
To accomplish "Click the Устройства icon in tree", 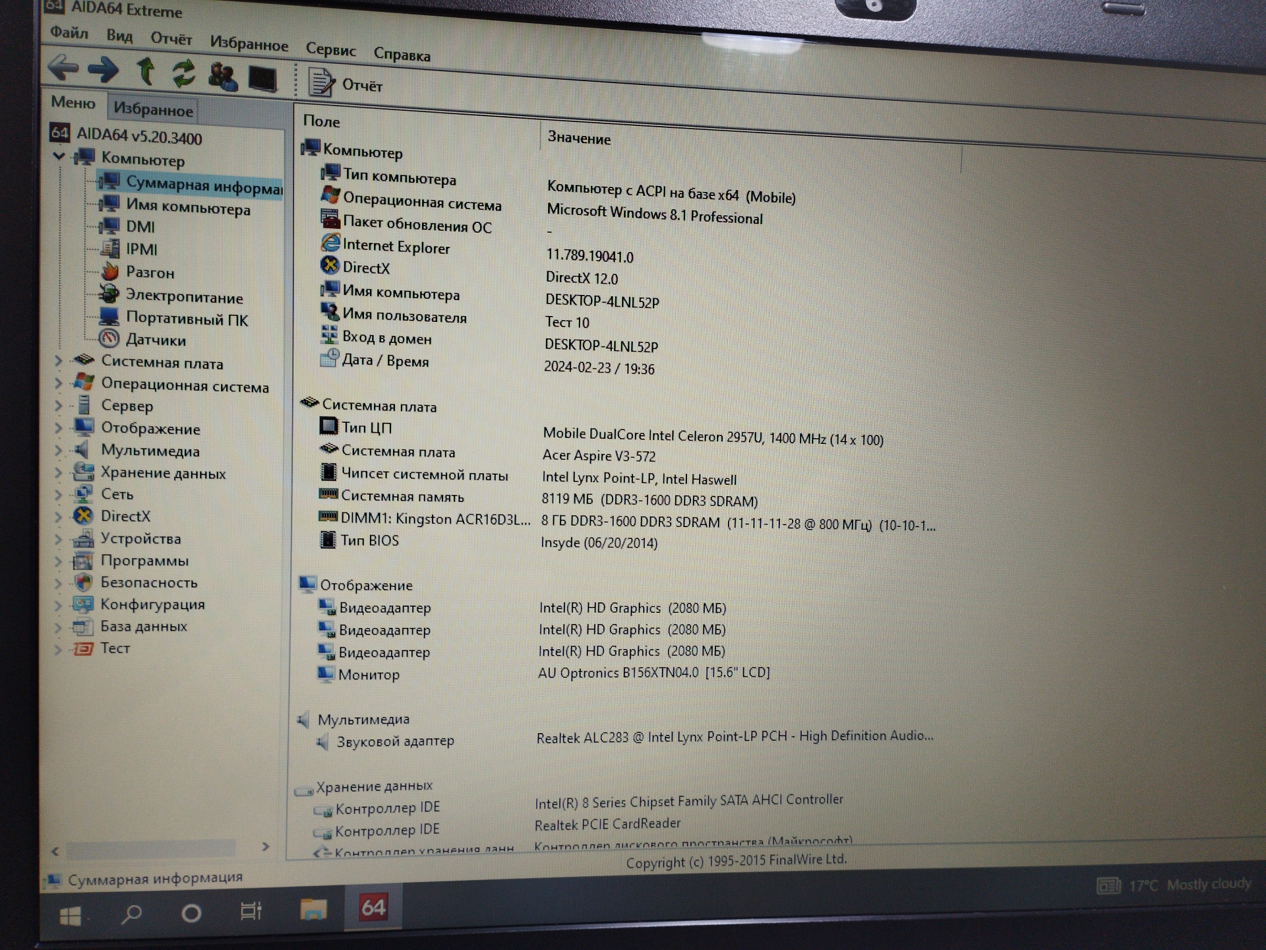I will click(x=83, y=538).
